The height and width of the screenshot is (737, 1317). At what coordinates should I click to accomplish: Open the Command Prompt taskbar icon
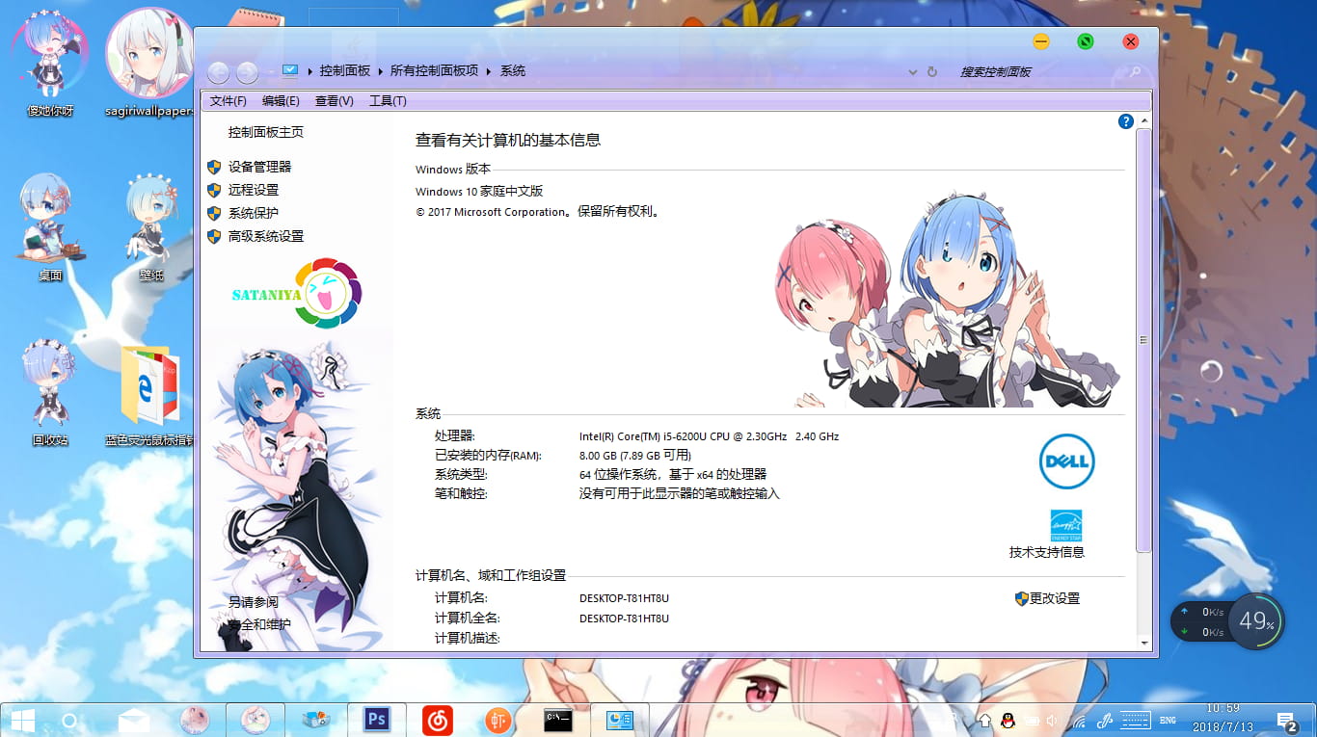(558, 720)
